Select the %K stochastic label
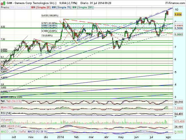The width and height of the screenshot is (186, 140). tap(3, 101)
